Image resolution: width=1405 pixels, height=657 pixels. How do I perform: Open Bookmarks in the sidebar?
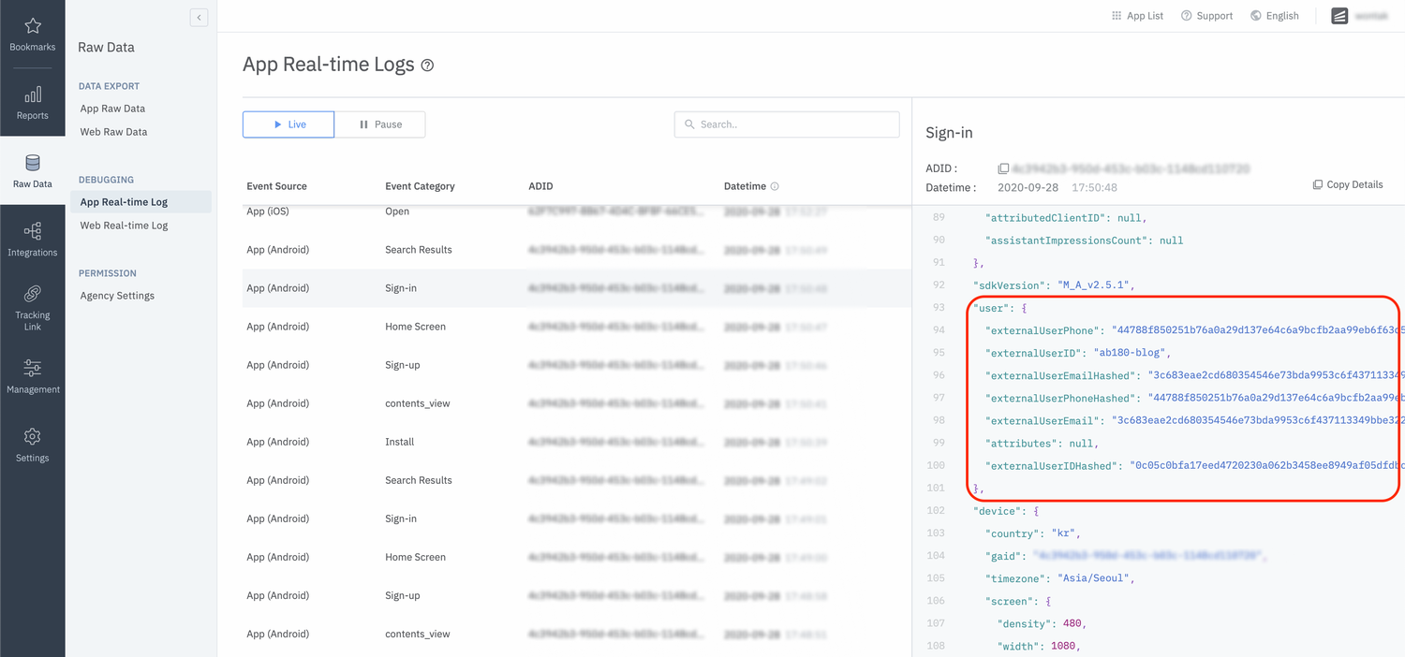[x=33, y=35]
